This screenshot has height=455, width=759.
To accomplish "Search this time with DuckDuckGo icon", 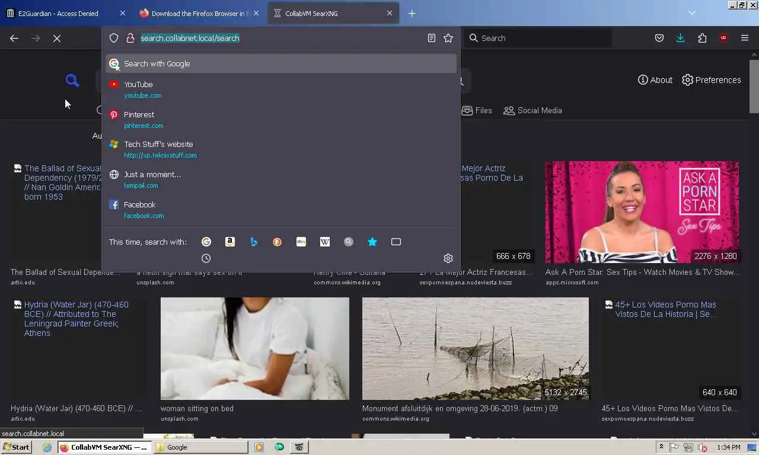I will click(x=278, y=242).
